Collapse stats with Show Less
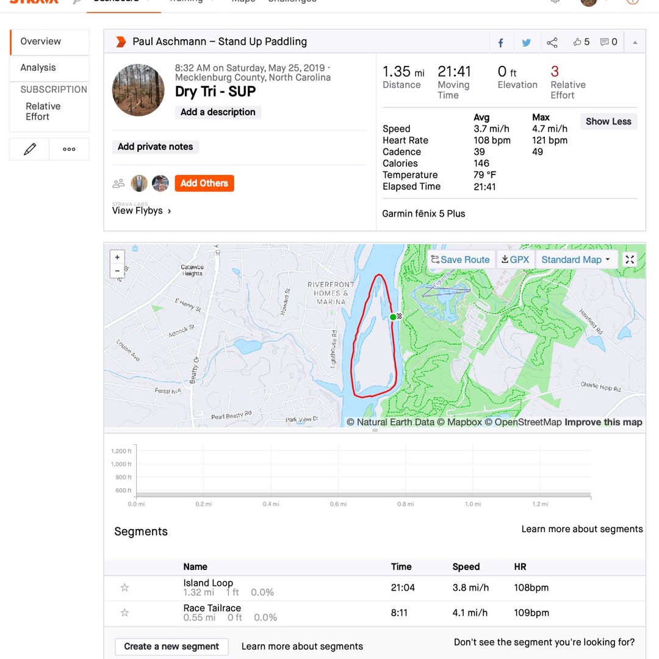 (x=608, y=121)
